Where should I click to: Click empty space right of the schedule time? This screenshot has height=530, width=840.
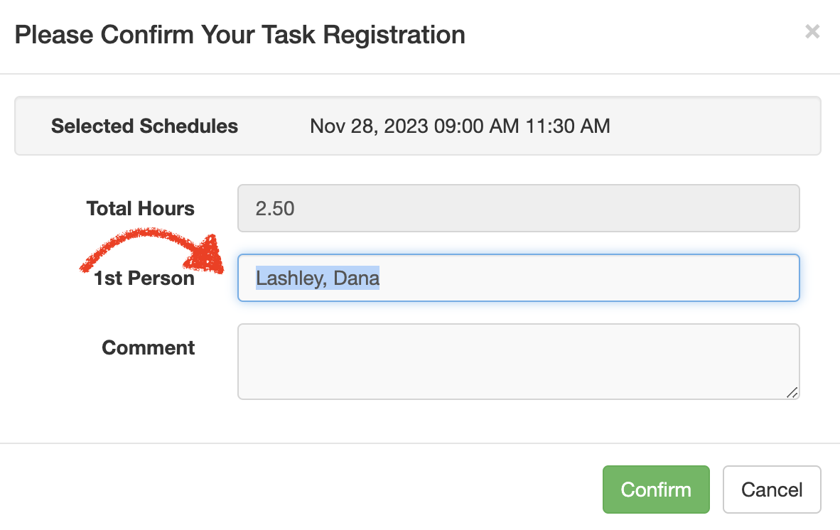711,126
